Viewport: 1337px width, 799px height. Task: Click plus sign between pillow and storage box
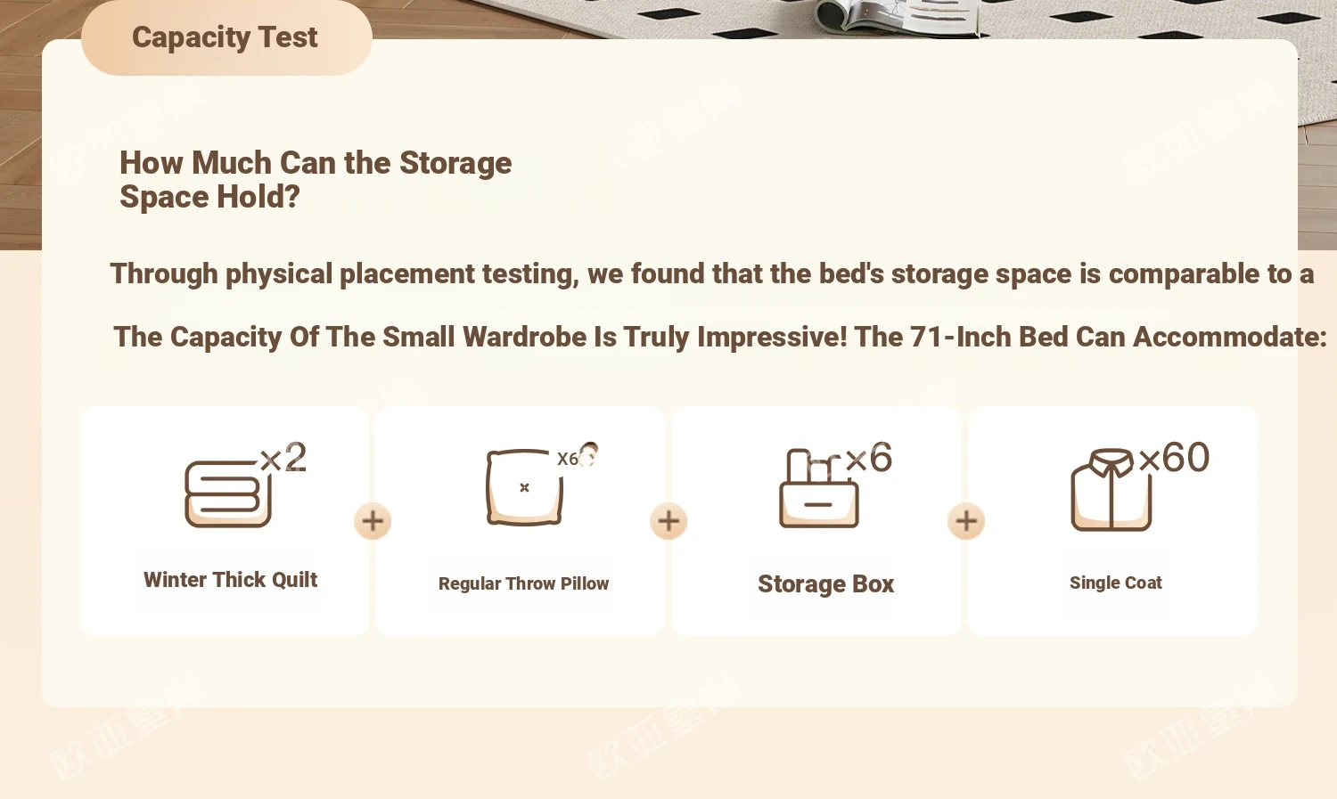click(x=668, y=521)
